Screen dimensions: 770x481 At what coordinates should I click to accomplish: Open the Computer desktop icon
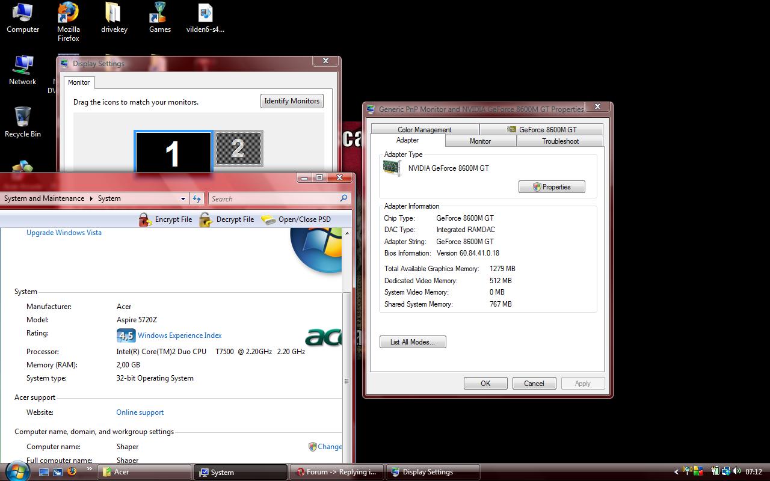(x=23, y=17)
